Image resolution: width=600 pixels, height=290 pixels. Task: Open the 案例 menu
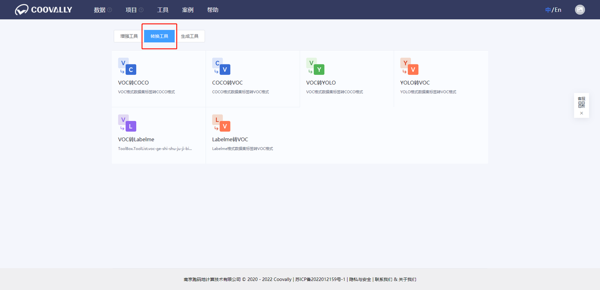tap(187, 10)
